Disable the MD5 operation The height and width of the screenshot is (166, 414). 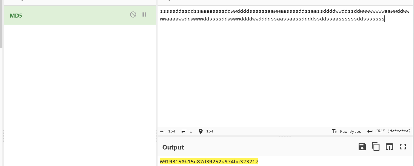coord(133,15)
